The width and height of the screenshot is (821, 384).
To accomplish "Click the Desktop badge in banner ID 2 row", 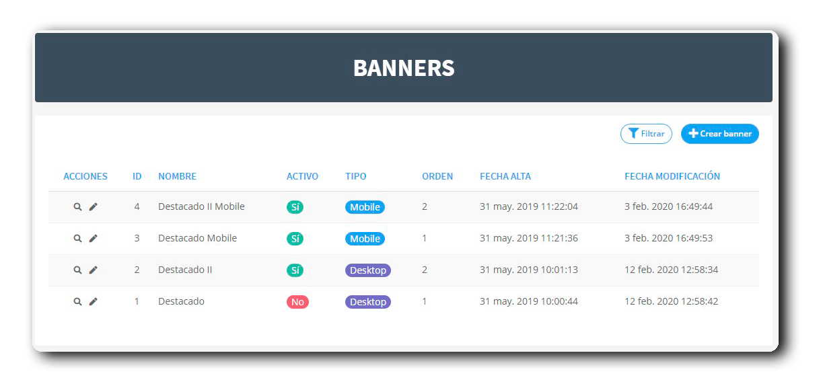I will (x=368, y=270).
